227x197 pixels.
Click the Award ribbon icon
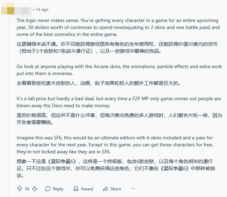pyautogui.click(x=76, y=189)
